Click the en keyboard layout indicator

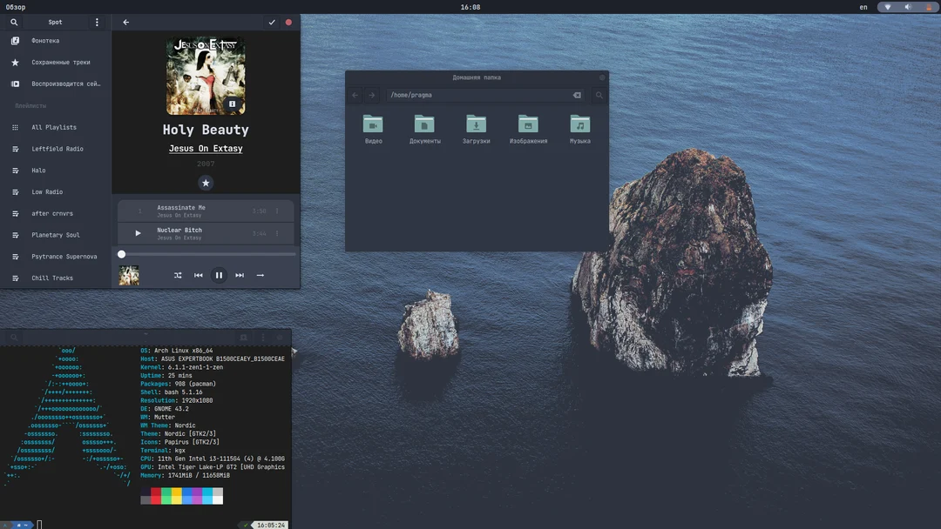863,7
